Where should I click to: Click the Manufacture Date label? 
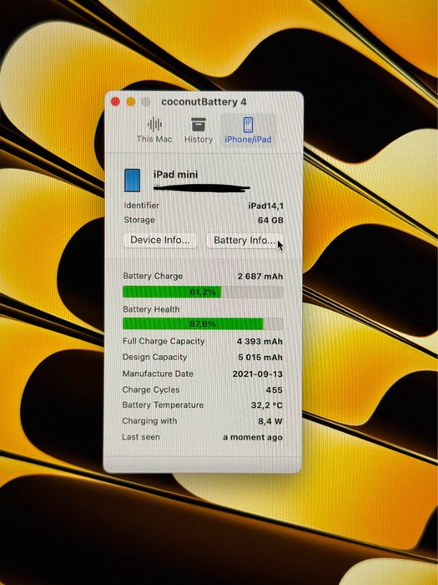pos(158,374)
